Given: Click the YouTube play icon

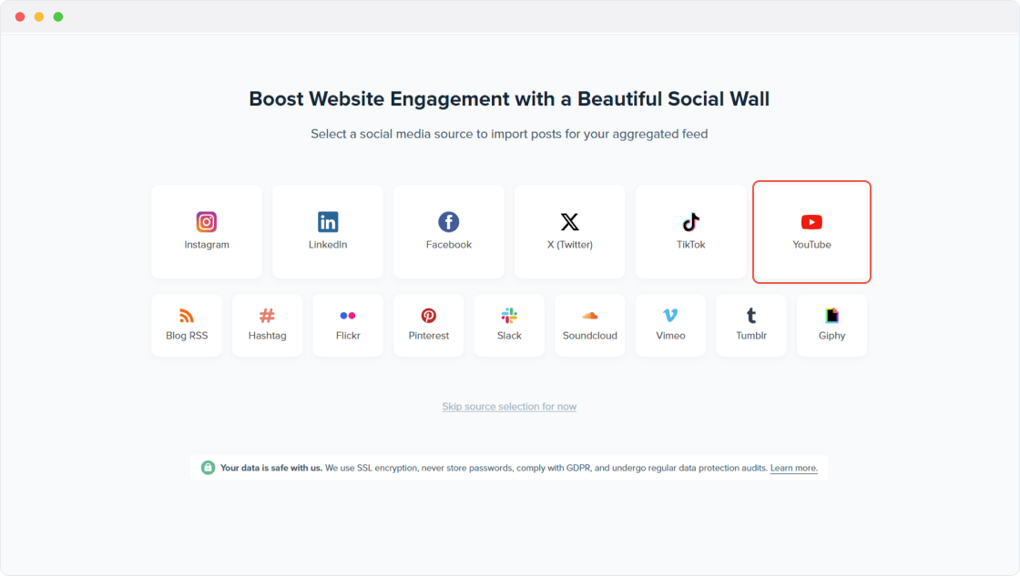Looking at the screenshot, I should pos(811,222).
